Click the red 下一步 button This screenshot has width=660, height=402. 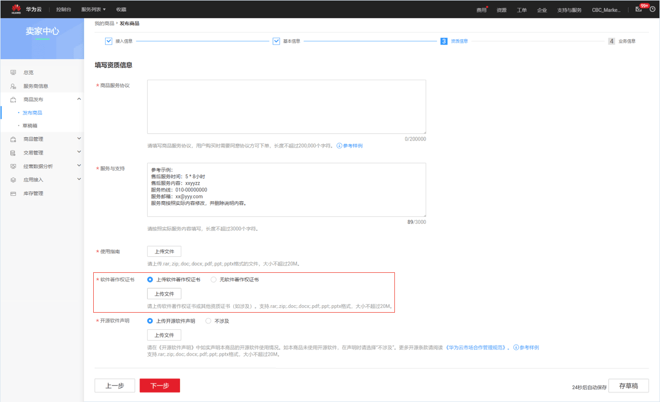(159, 385)
